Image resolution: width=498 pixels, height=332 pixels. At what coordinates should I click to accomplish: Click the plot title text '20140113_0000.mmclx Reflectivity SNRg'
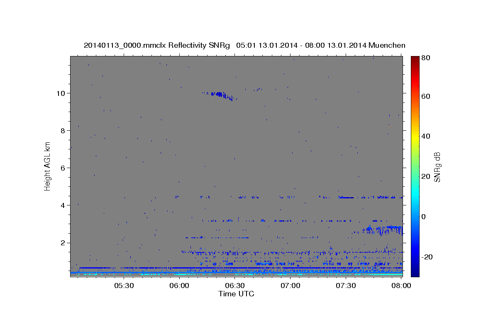point(156,45)
